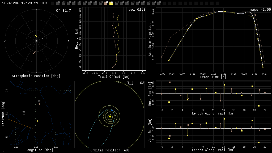Click the Atmospheric Position [deg] label
Screen dimensions: 272x153
pyautogui.click(x=36, y=76)
